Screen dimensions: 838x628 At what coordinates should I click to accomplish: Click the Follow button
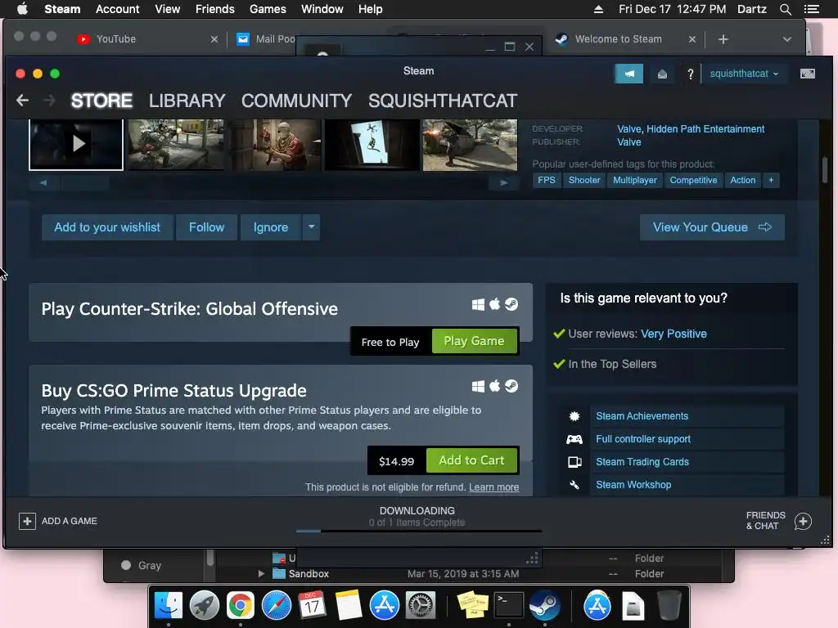click(206, 227)
